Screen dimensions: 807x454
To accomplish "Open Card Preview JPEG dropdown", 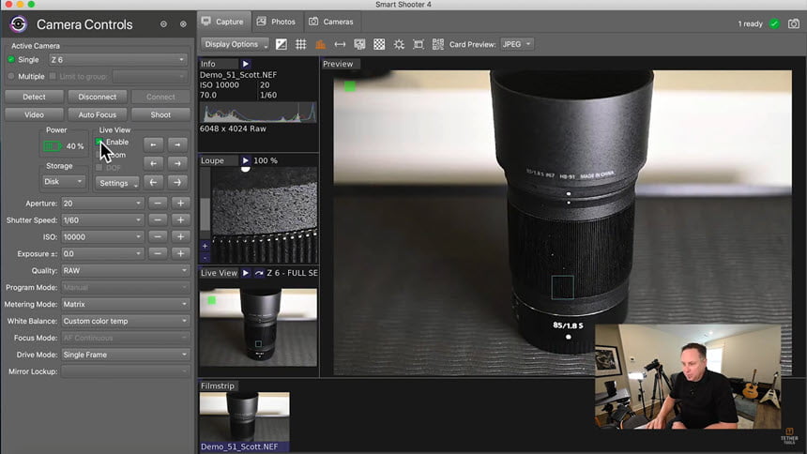I will click(517, 44).
